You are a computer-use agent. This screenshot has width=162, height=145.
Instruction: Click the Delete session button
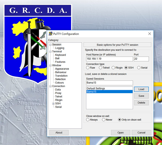pos(141,103)
